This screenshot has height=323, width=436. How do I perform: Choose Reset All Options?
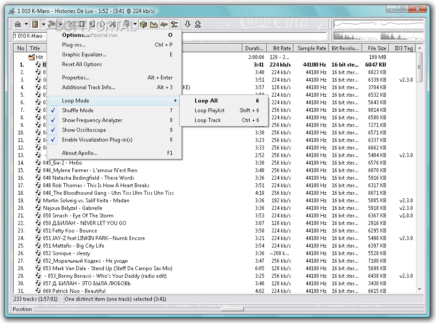pyautogui.click(x=114, y=64)
